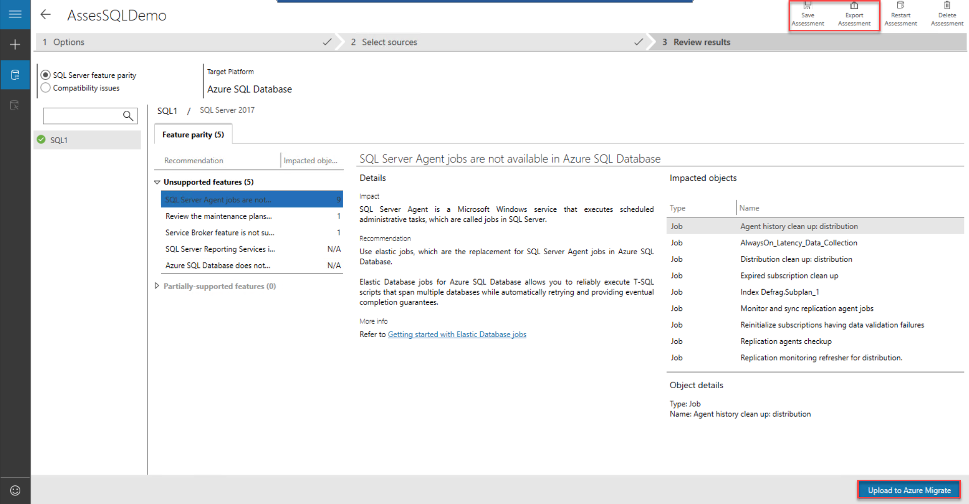Click the search magnifier icon

coord(128,116)
